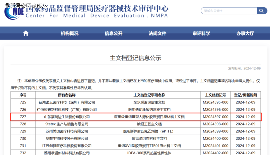Click registration number M2024397-000
This screenshot has width=270, height=156.
pyautogui.click(x=215, y=117)
